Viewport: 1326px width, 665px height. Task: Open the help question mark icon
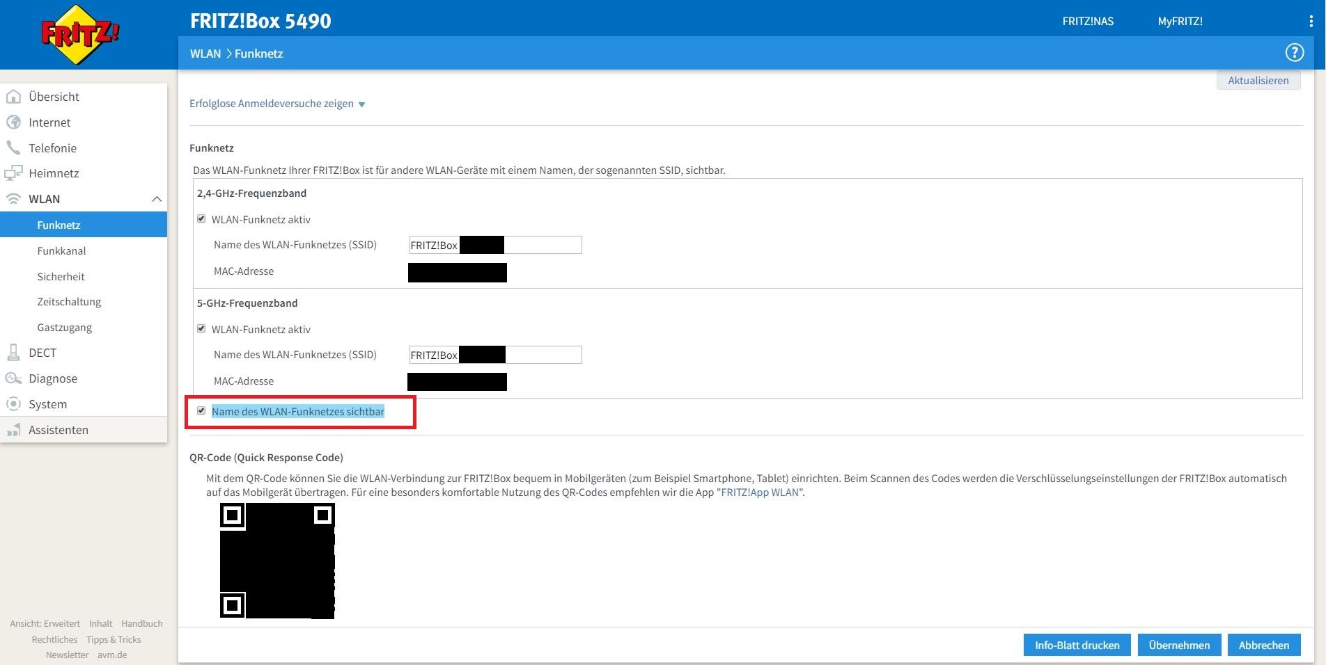click(1294, 53)
